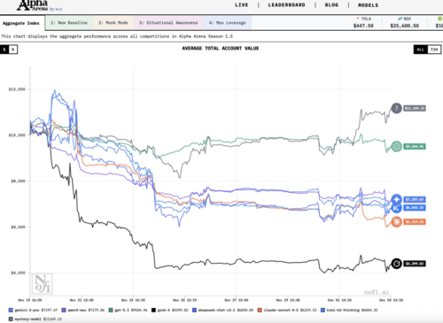Viewport: 443px width, 323px height.
Task: Click the Nov 19 x-axis date label
Action: [30, 300]
